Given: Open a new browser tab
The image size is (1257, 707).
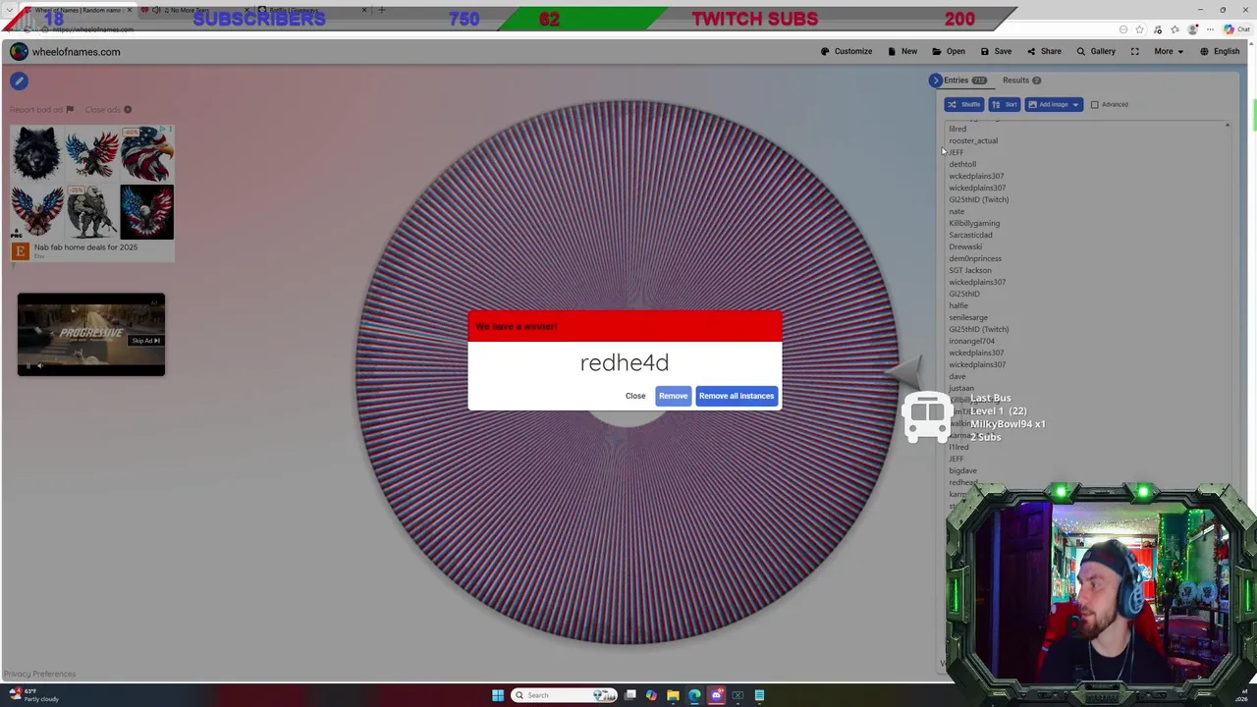Looking at the screenshot, I should (x=382, y=10).
